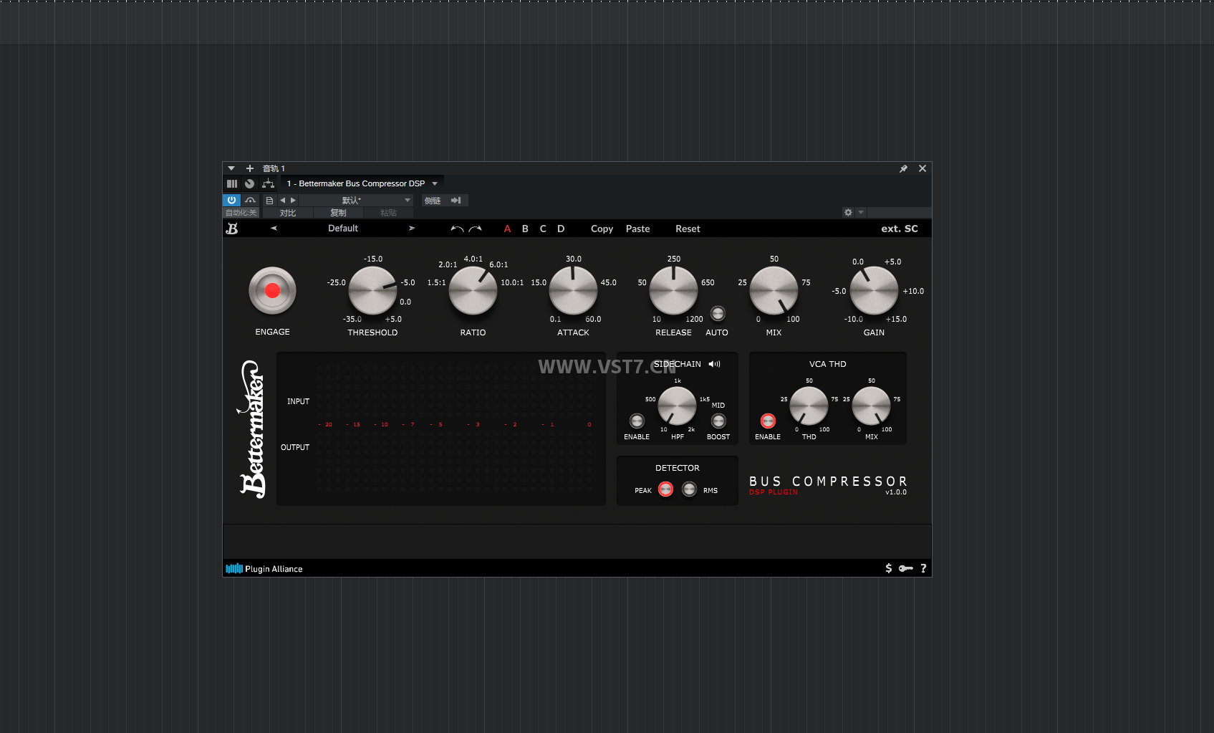
Task: Open the 默认 preset dropdown
Action: [x=356, y=201]
